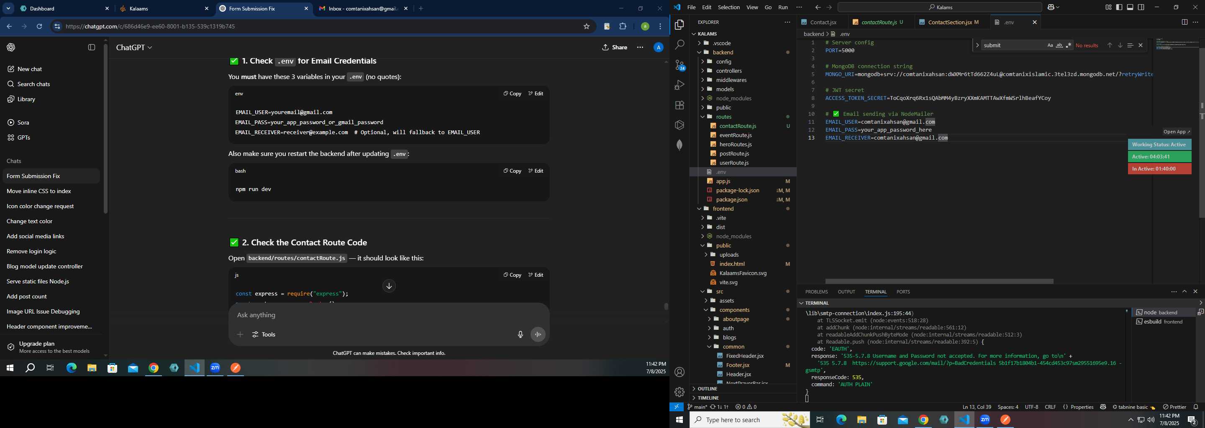Collapse the routes folder
Viewport: 1205px width, 428px height.
(702, 117)
